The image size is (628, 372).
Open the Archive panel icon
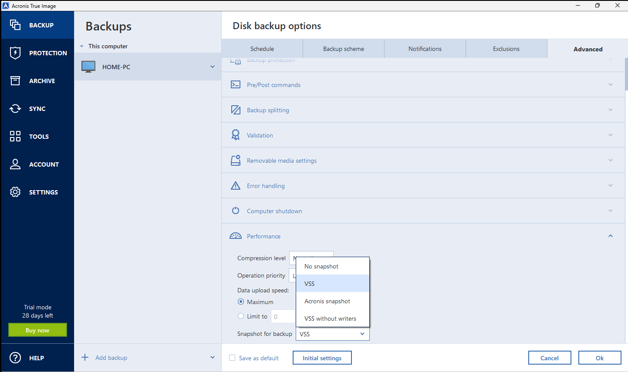pos(15,80)
